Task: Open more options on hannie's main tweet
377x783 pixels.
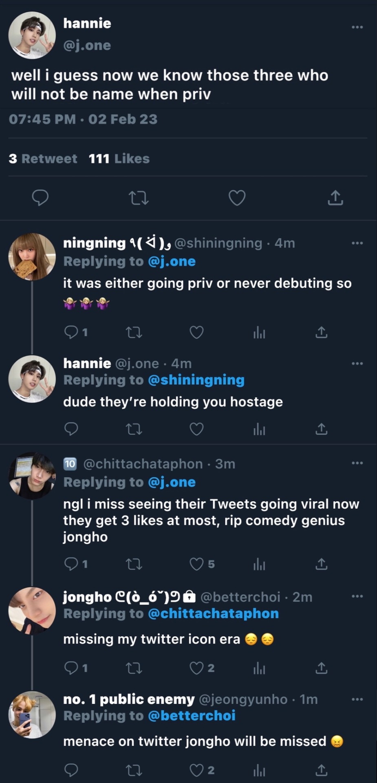Action: (x=357, y=27)
